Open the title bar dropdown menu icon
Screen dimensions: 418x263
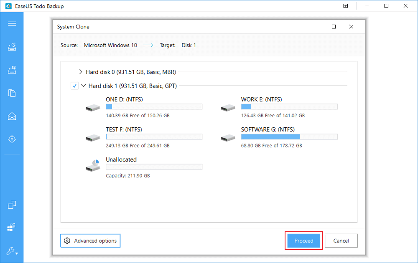346,6
